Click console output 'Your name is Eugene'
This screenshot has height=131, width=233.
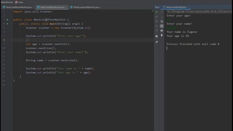pos(182,32)
